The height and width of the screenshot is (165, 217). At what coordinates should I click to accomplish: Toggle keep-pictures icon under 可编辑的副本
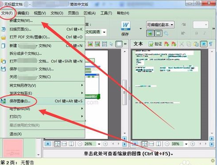point(150,33)
